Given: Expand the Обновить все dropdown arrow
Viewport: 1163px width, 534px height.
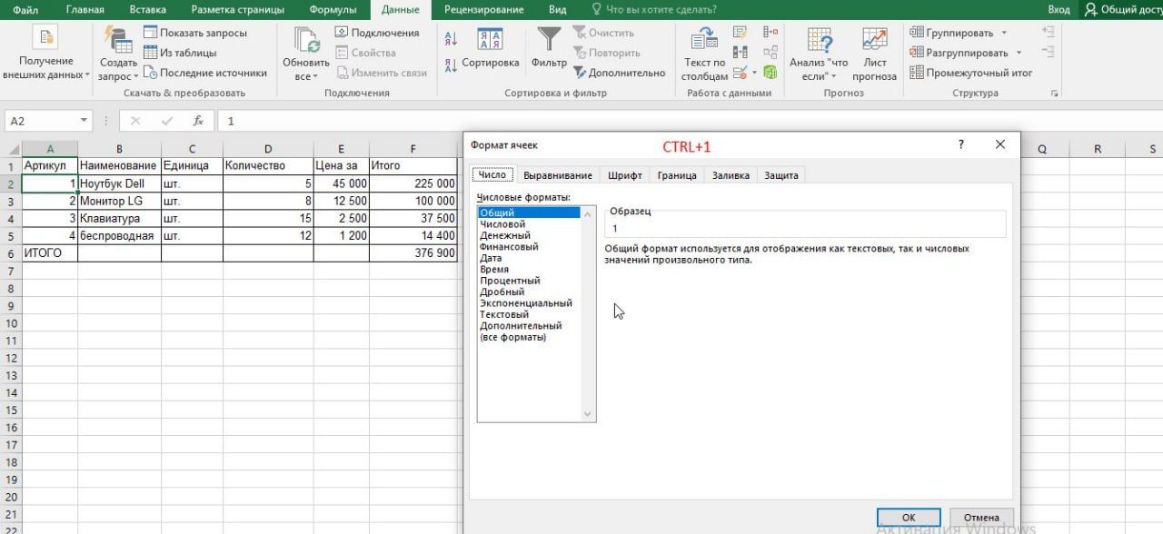Looking at the screenshot, I should [315, 77].
